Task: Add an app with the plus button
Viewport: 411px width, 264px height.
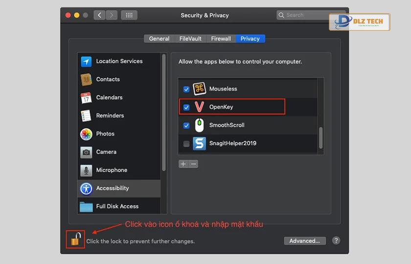Action: click(x=183, y=164)
